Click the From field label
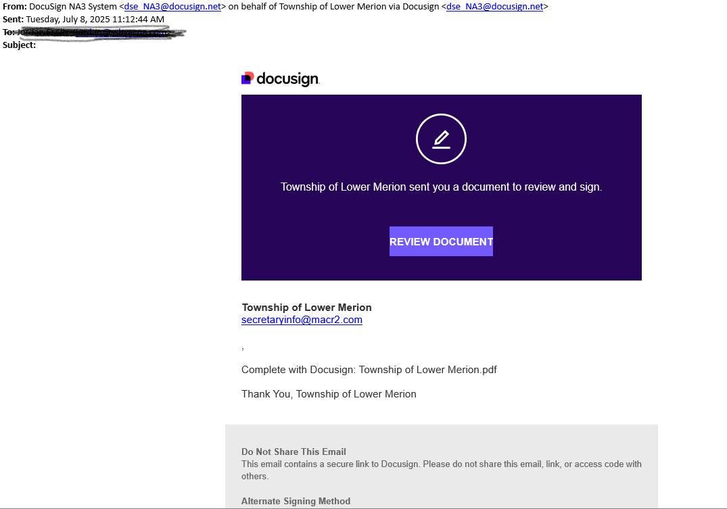The height and width of the screenshot is (509, 727). tap(14, 7)
